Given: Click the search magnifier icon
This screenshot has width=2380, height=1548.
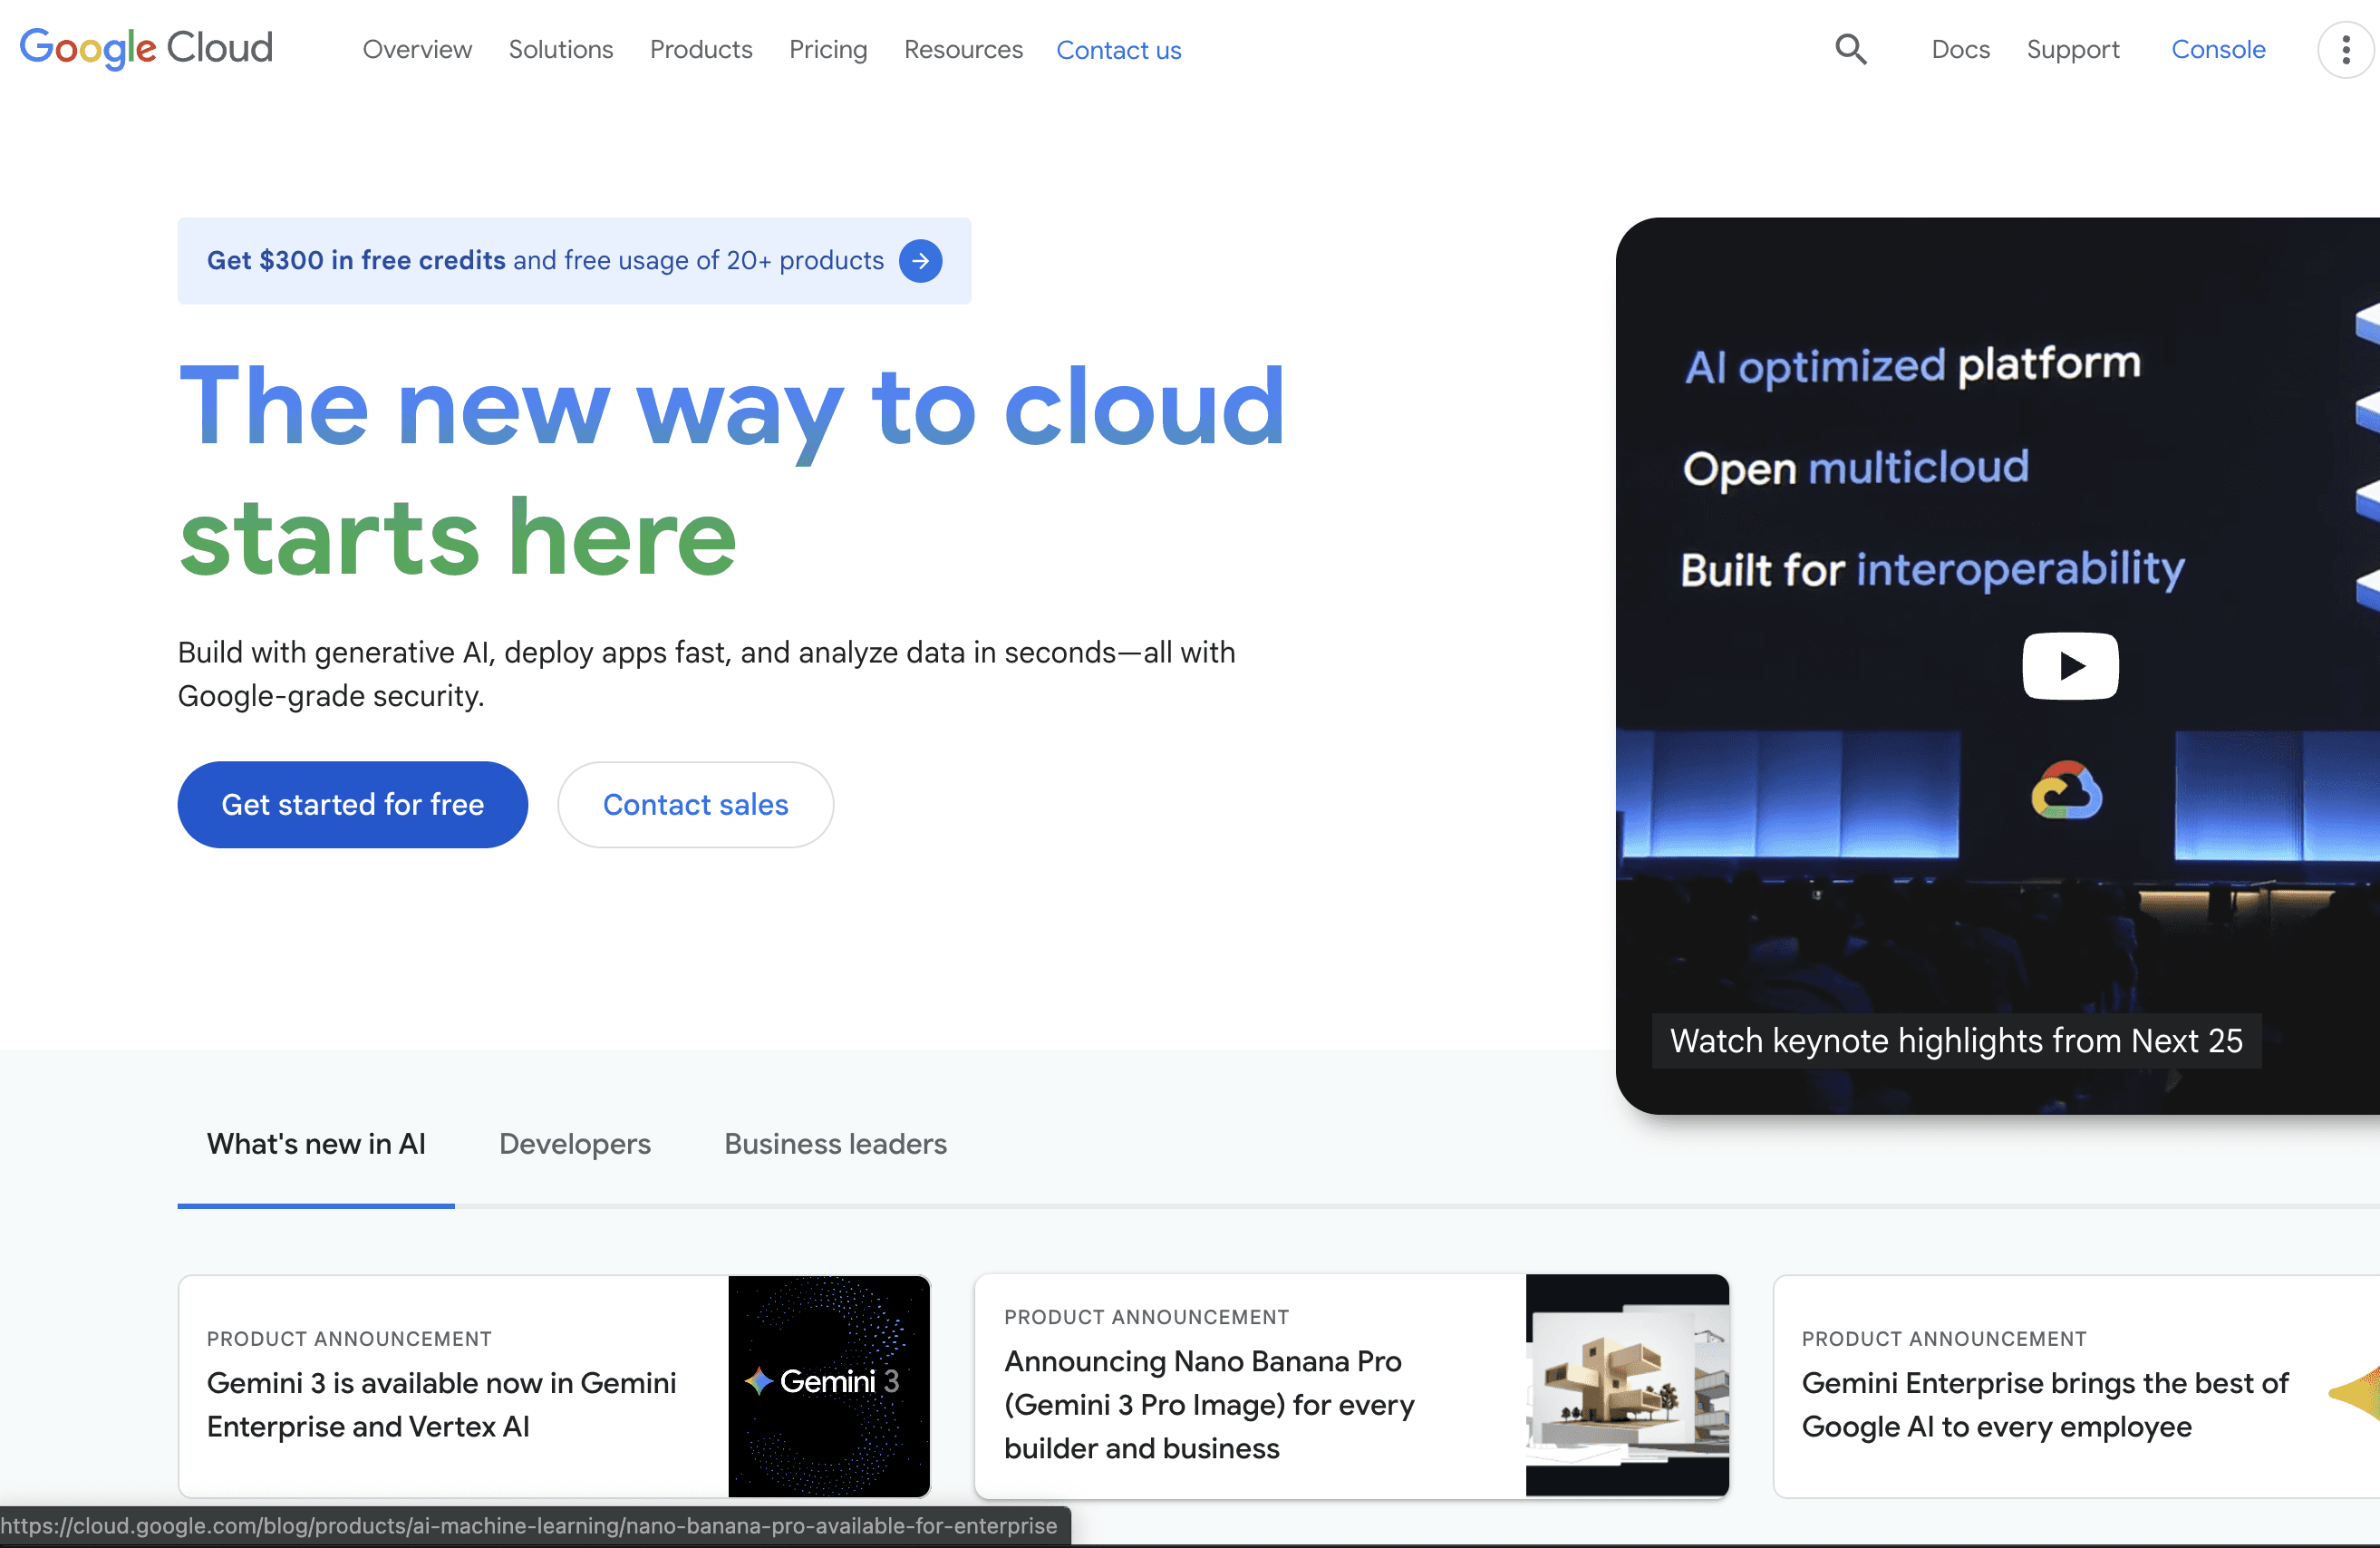Looking at the screenshot, I should (x=1850, y=49).
